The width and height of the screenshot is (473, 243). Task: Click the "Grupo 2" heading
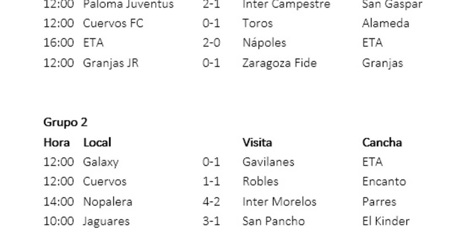(x=65, y=122)
